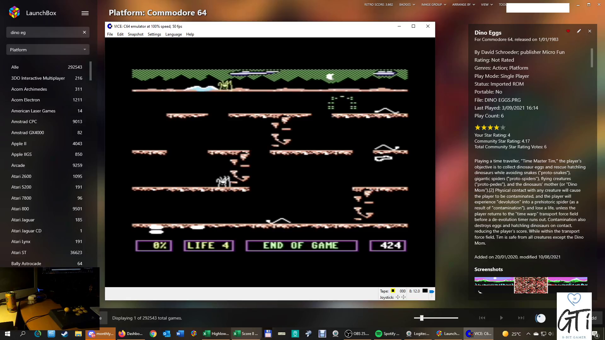Screen dimensions: 605x340
Task: Go to the previous track
Action: [x=482, y=318]
